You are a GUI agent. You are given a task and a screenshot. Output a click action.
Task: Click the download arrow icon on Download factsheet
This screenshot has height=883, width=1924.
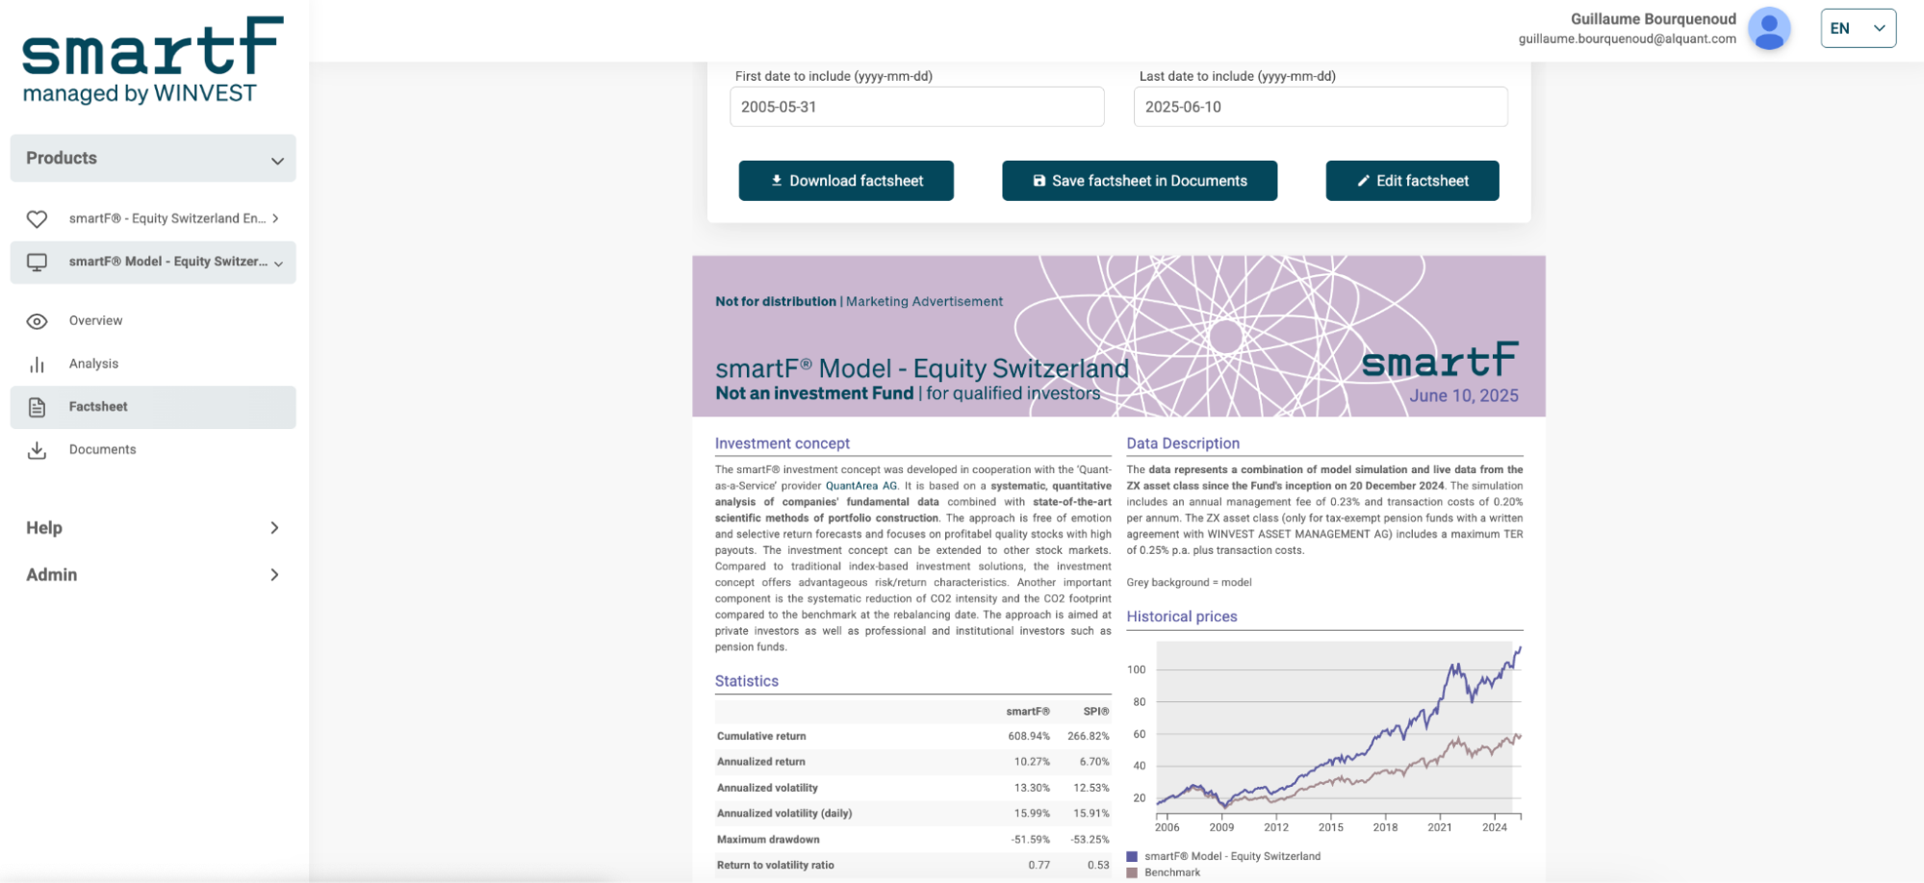[777, 181]
